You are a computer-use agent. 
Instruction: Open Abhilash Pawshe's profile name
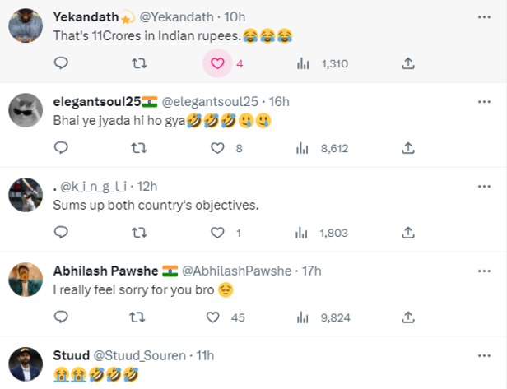coord(105,271)
